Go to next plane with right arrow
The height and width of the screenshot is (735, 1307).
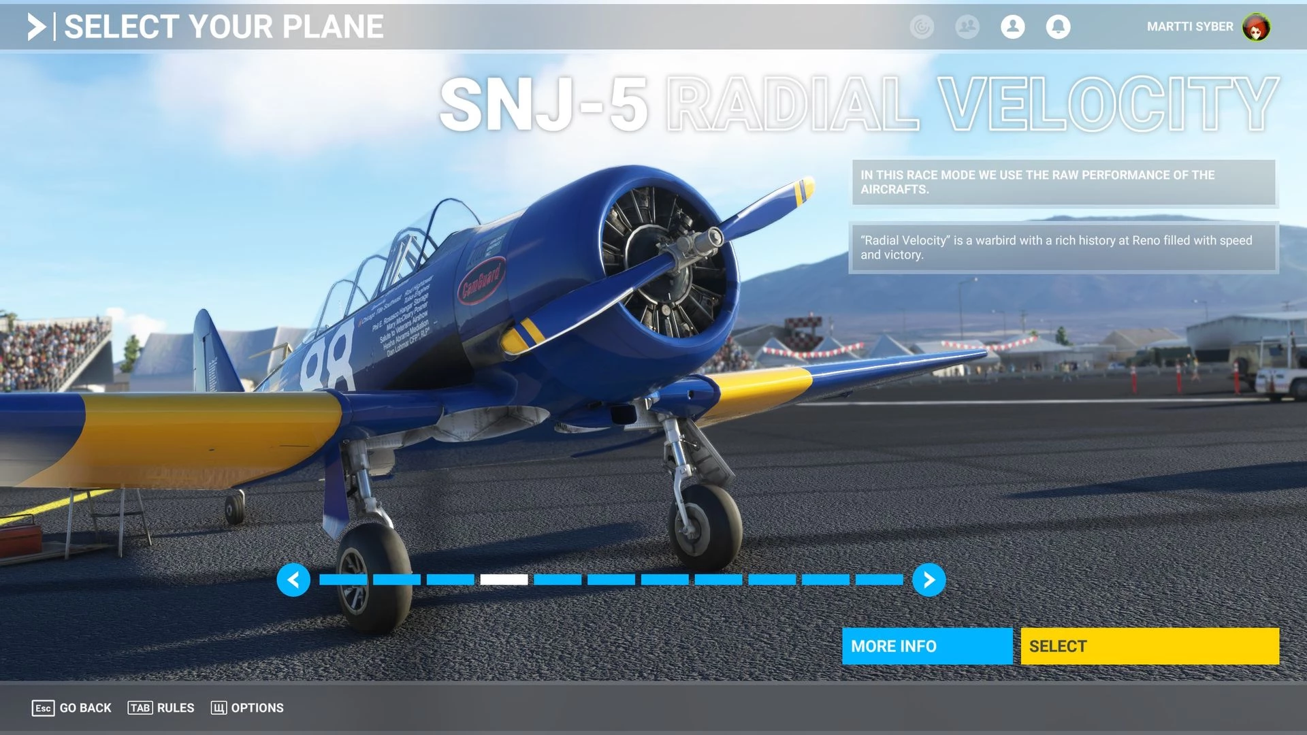[929, 580]
